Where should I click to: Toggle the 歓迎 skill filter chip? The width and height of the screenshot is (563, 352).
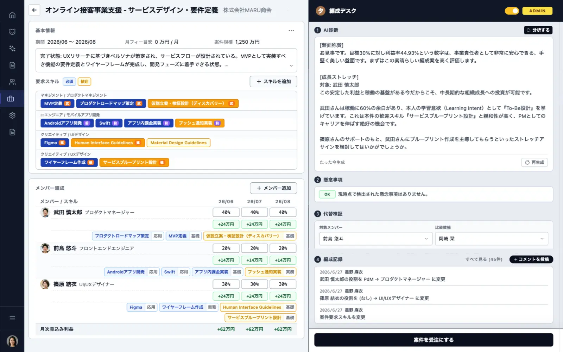click(x=84, y=82)
